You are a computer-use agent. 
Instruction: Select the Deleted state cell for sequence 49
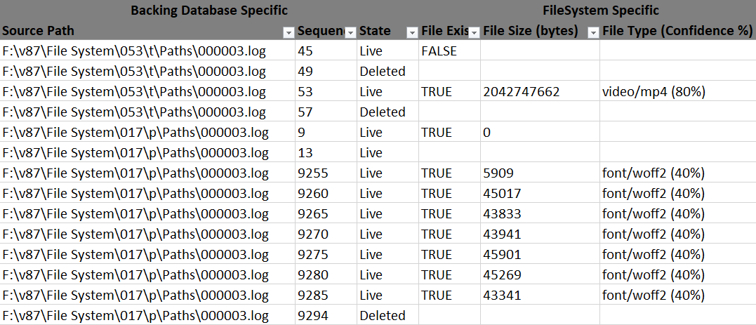pyautogui.click(x=387, y=72)
